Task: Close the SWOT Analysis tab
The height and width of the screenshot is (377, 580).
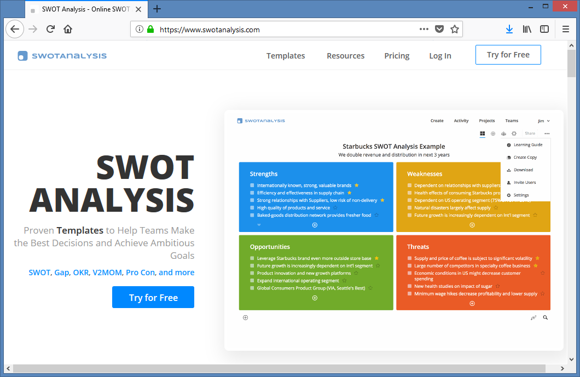Action: click(138, 9)
